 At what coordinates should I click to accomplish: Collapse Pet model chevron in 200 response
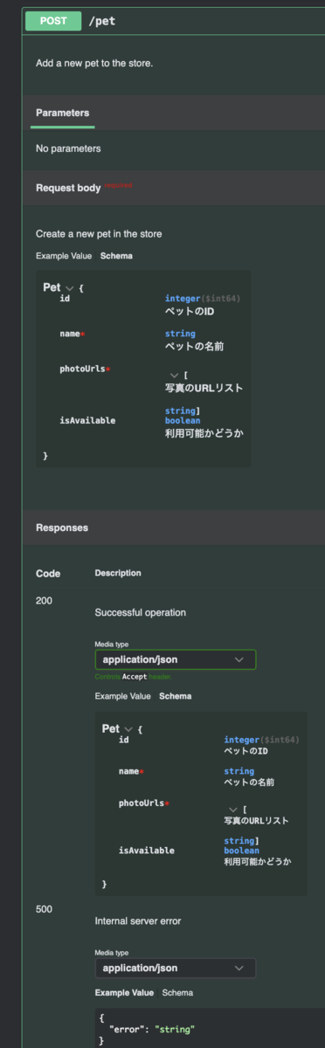click(x=128, y=729)
